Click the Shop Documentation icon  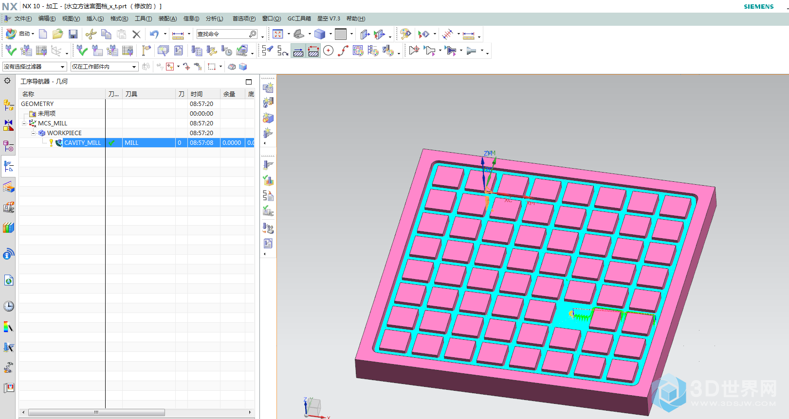click(x=268, y=243)
